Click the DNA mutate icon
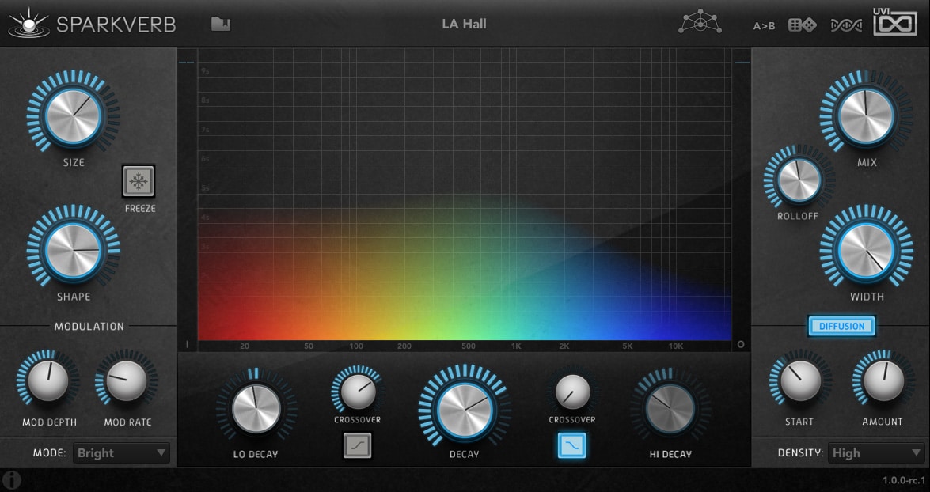930x492 pixels. pos(846,25)
